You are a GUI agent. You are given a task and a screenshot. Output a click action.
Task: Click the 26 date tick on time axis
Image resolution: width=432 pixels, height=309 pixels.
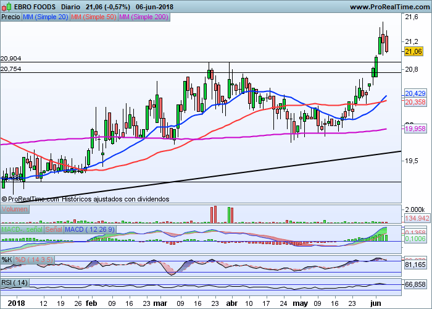[x=78, y=303]
